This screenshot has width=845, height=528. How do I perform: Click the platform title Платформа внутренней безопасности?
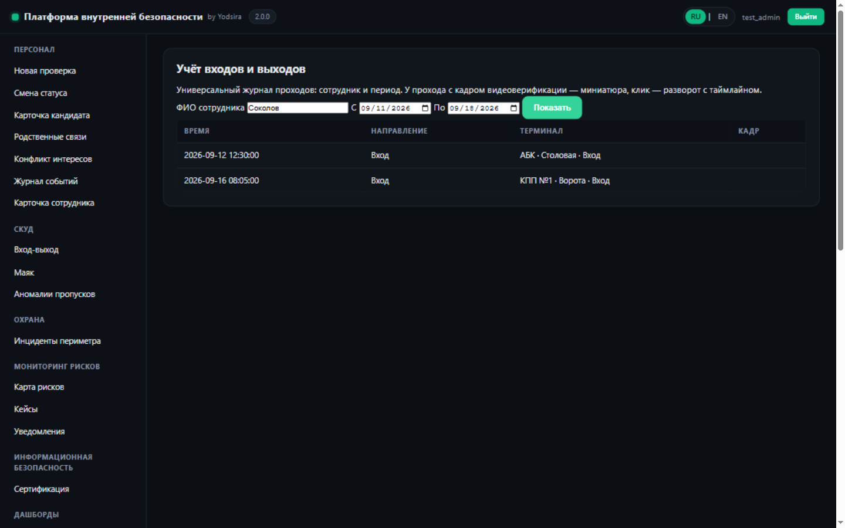(x=113, y=17)
